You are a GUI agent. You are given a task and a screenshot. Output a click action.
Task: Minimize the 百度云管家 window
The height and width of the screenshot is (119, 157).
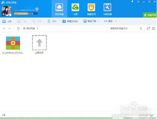pos(144,2)
